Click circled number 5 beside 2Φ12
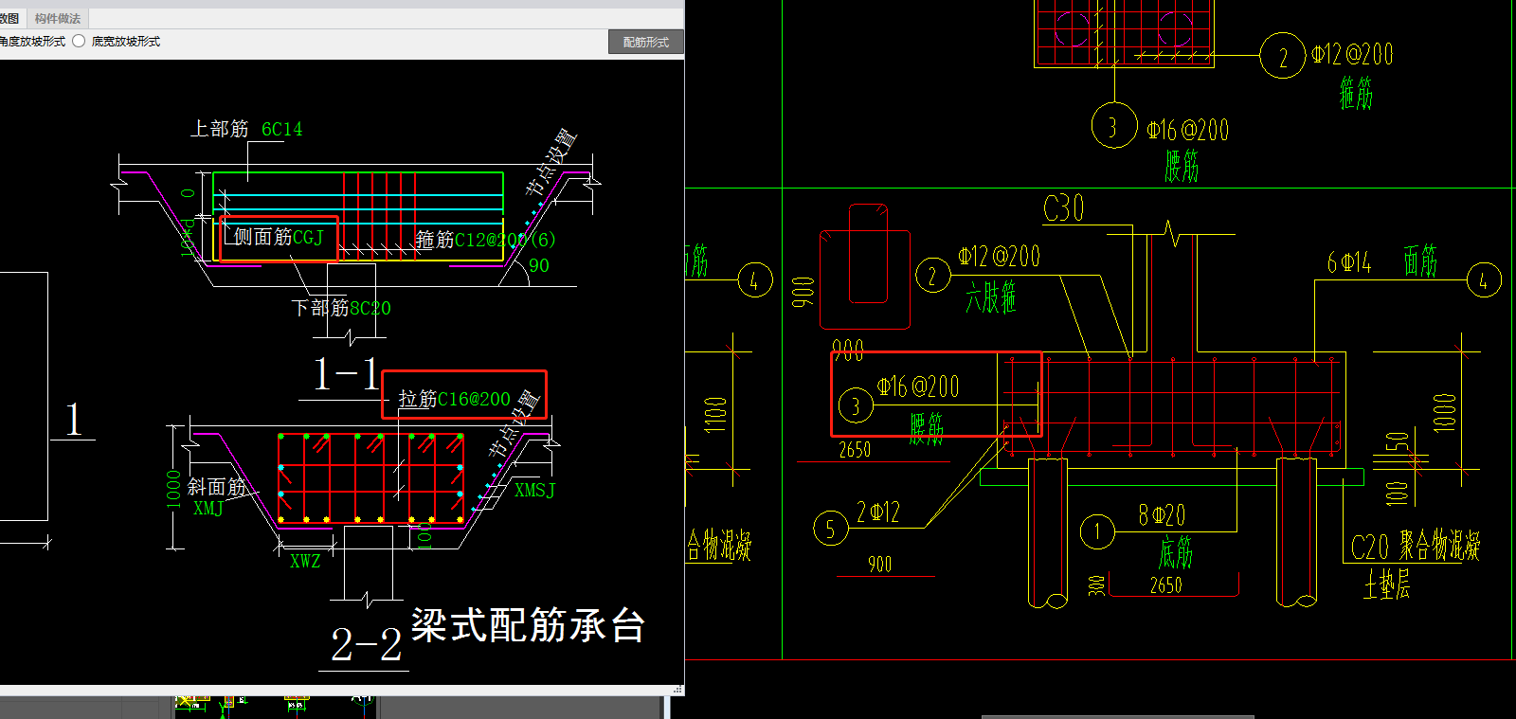The image size is (1516, 719). click(830, 528)
